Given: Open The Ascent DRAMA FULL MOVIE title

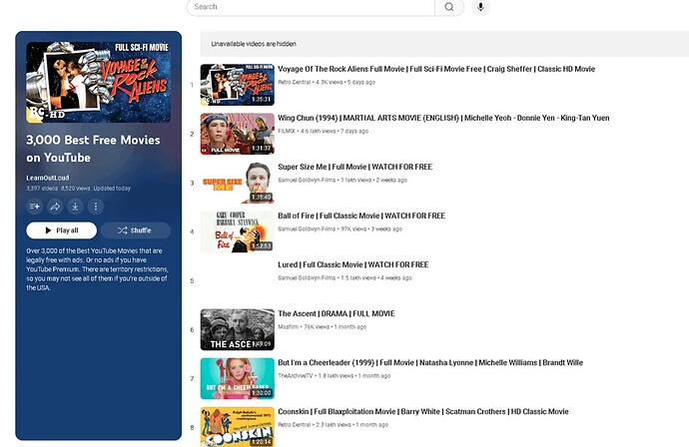Looking at the screenshot, I should point(337,313).
